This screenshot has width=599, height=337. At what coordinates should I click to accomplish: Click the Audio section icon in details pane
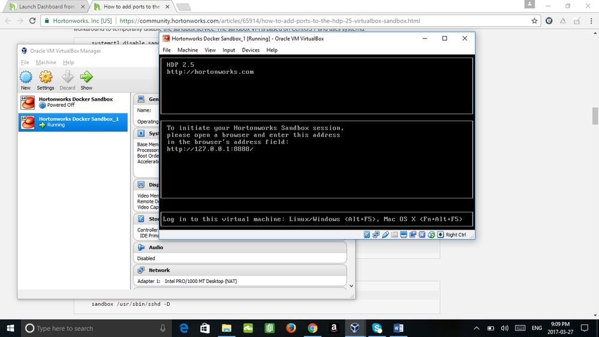click(x=141, y=247)
